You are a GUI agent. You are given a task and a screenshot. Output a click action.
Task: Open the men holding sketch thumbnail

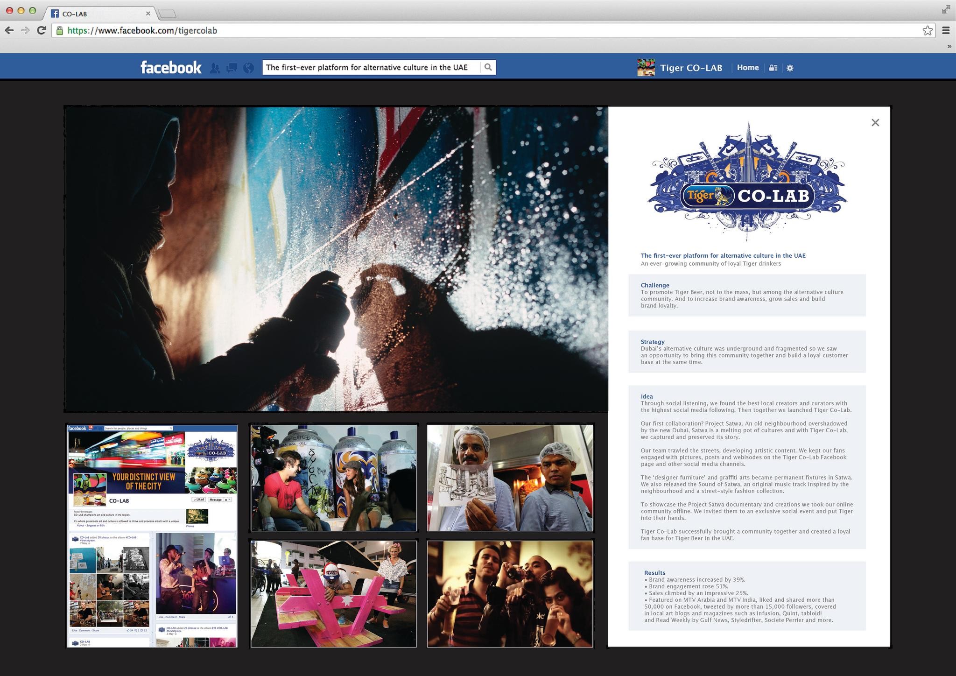pyautogui.click(x=510, y=478)
